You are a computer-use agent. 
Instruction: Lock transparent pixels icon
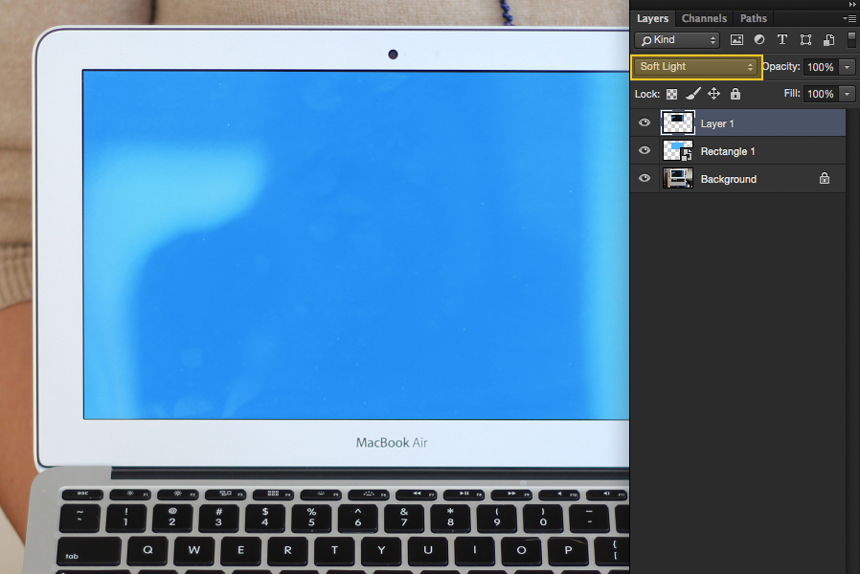[672, 94]
